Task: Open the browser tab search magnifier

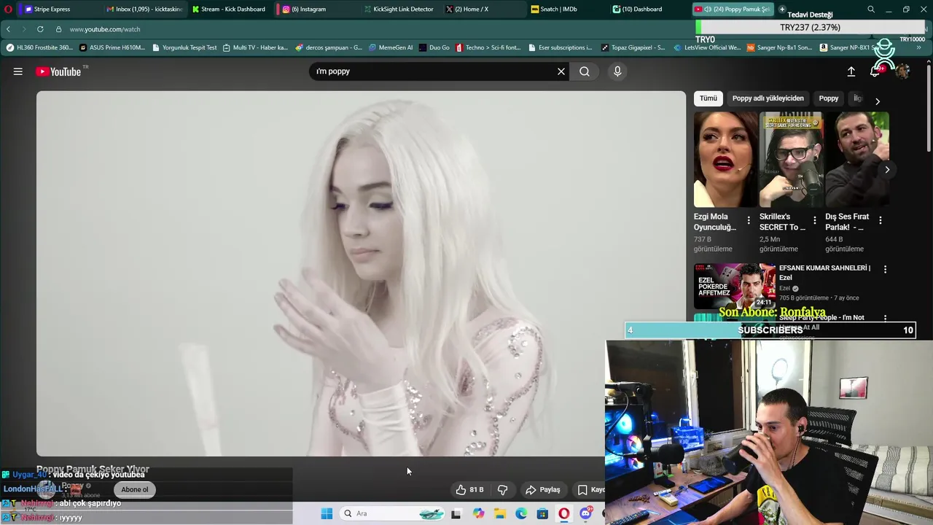Action: pyautogui.click(x=871, y=9)
